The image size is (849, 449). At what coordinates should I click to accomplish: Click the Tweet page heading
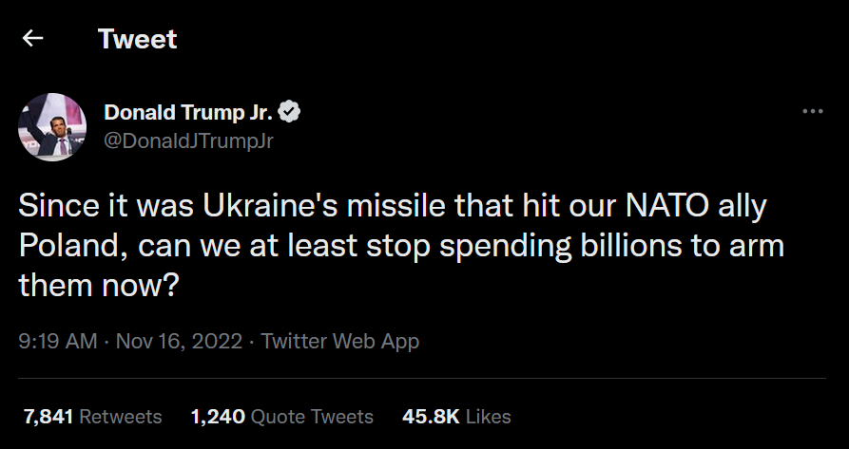click(x=137, y=39)
